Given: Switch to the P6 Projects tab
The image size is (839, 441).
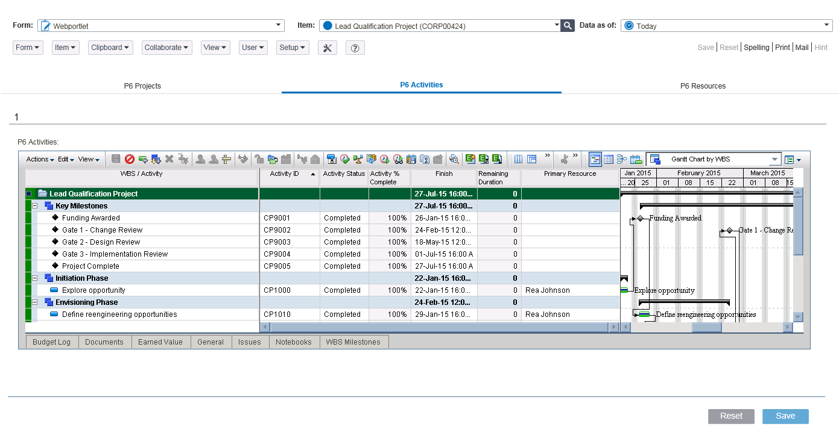Looking at the screenshot, I should point(142,86).
